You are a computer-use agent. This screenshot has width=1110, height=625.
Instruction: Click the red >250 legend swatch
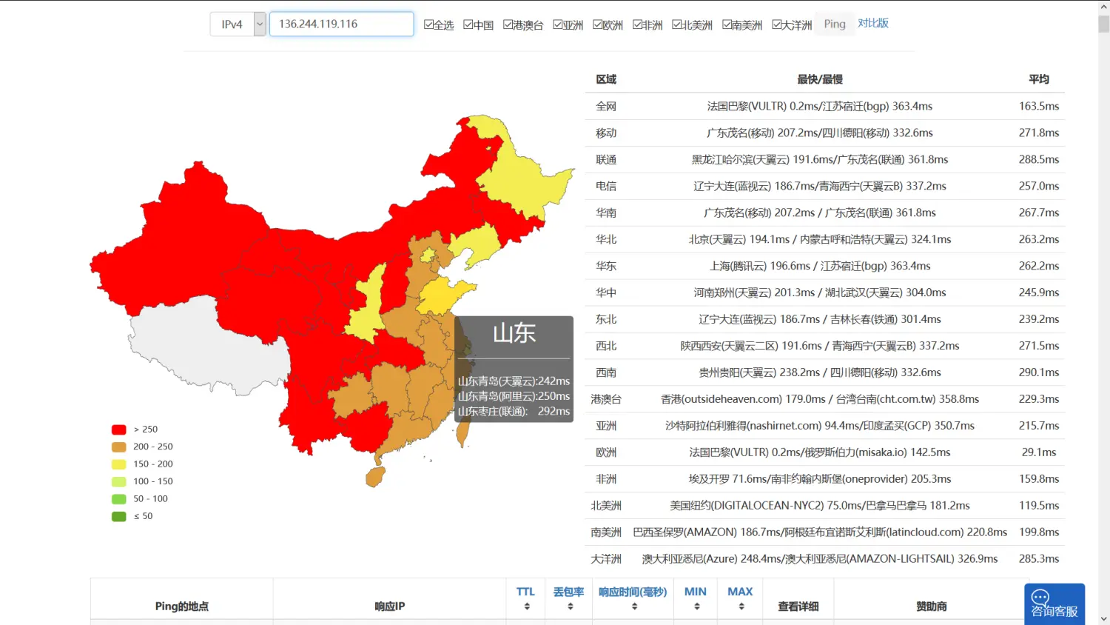pyautogui.click(x=118, y=430)
